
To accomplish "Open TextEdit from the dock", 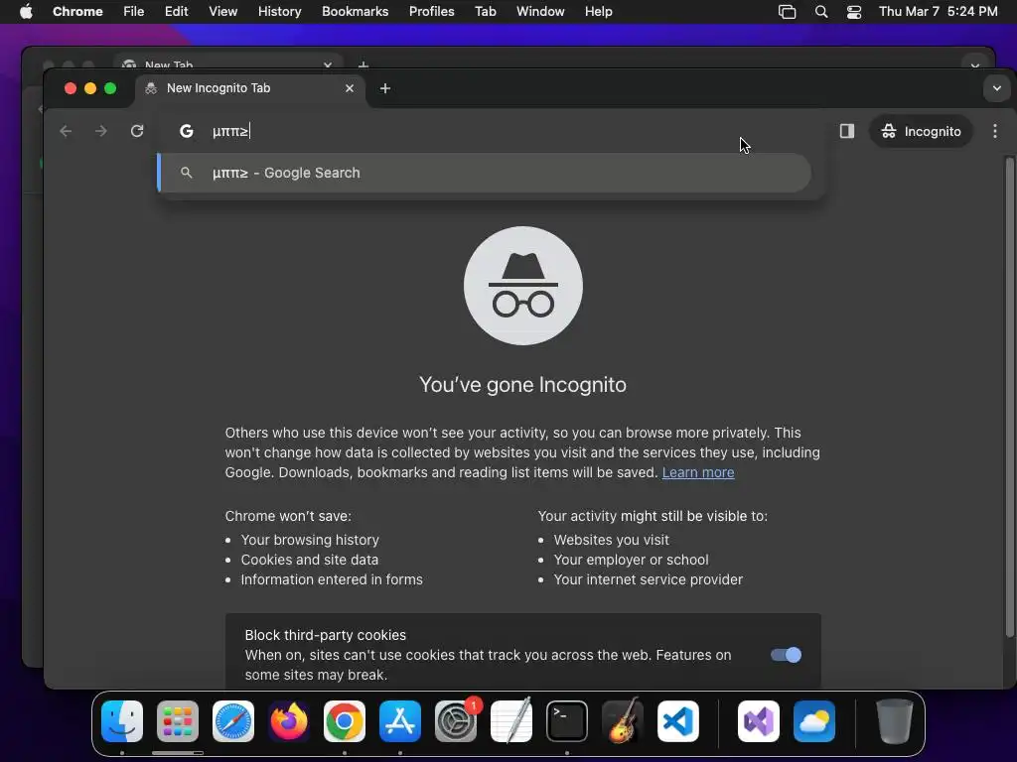I will tap(511, 721).
